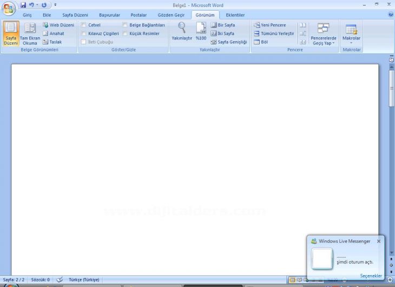Open the Gözden Geçir tab
The height and width of the screenshot is (287, 395).
171,15
